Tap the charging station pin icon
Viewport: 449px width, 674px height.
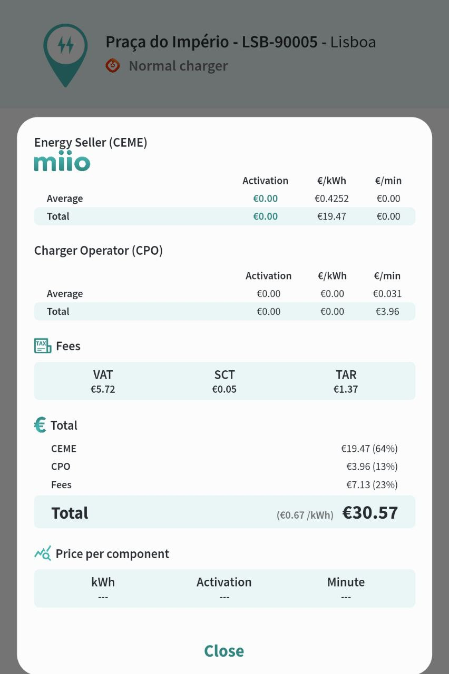[x=65, y=55]
